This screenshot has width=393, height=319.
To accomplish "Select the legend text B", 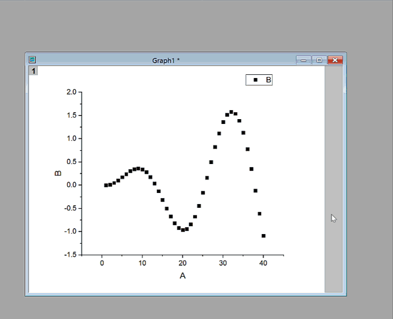I will click(x=269, y=80).
